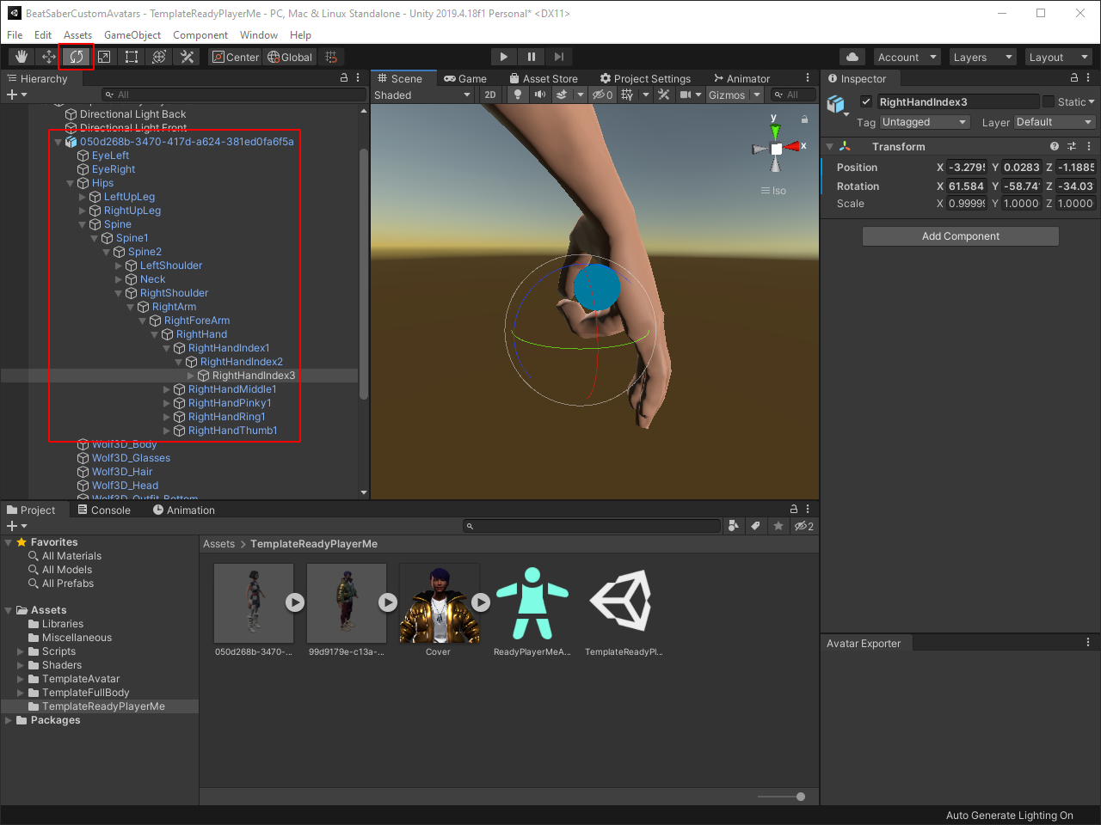This screenshot has width=1101, height=825.
Task: Activate the Scale tool
Action: [x=104, y=57]
